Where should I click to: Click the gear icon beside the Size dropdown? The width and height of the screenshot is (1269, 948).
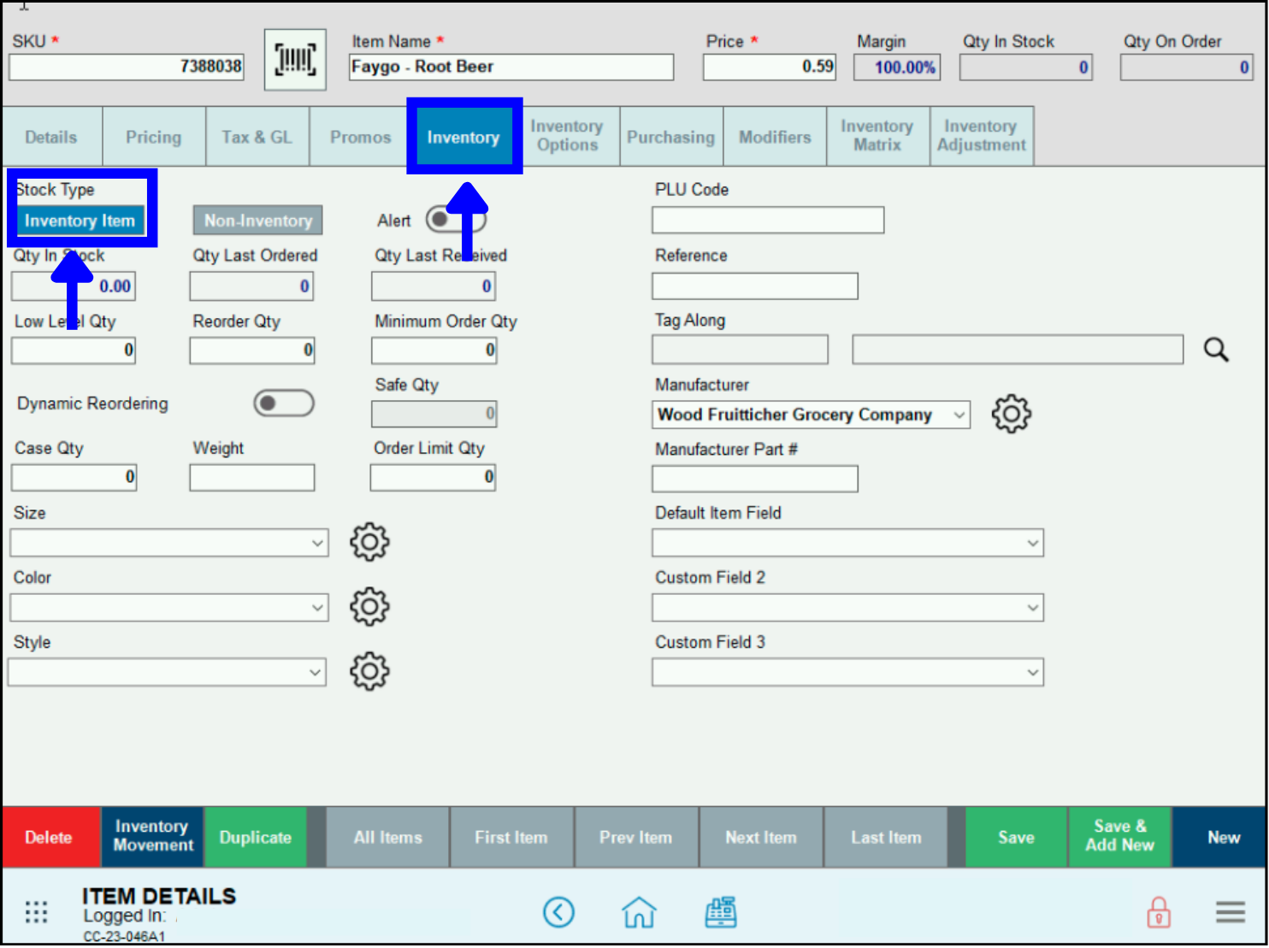pyautogui.click(x=369, y=542)
